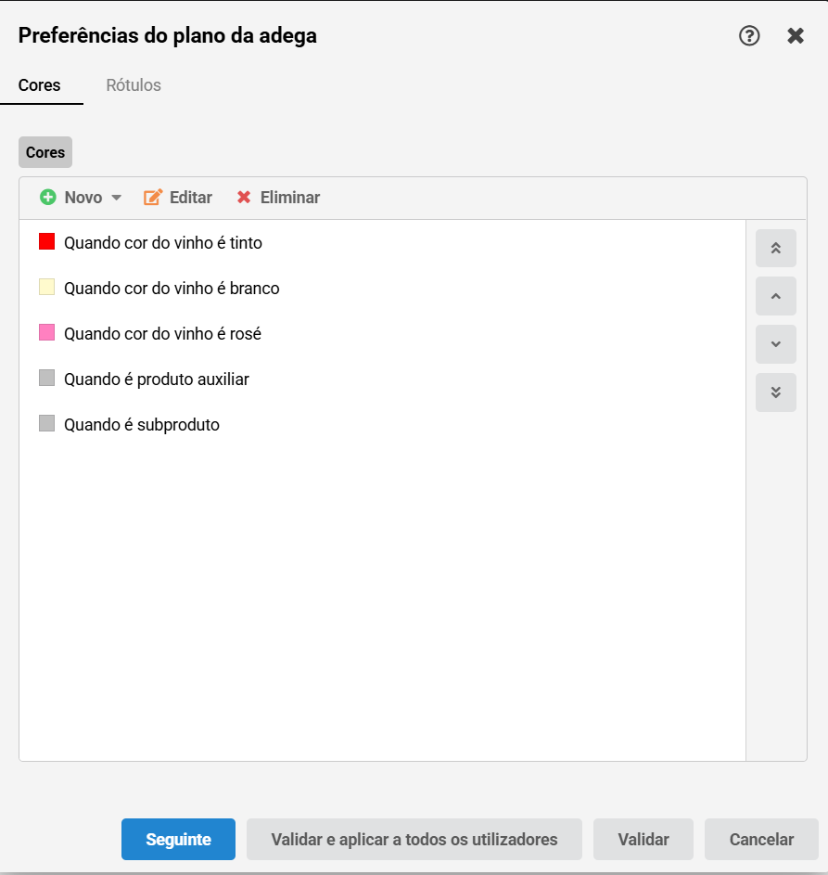This screenshot has height=875, width=828.
Task: Move selected rule up one position
Action: (775, 296)
